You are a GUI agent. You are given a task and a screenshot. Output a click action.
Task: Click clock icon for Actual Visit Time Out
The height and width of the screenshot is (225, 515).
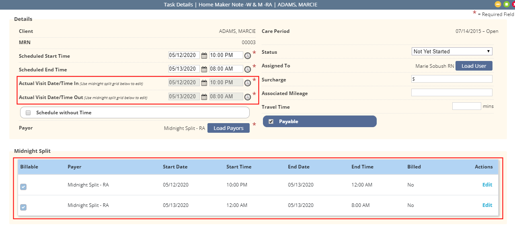pos(248,97)
